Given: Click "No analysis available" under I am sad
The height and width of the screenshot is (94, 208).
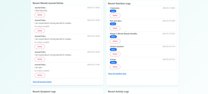Looking at the screenshot, I should click(x=42, y=71).
